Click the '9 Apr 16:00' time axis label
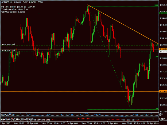The width and height of the screenshot is (167, 125). pos(19,123)
